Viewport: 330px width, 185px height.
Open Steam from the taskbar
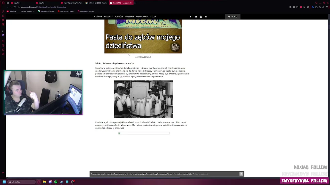click(61, 182)
